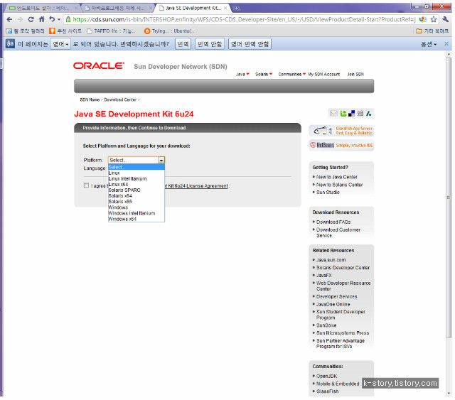Screen dimensions: 455x400
Task: Open the orange recommended-sites bookmark
Action: (x=65, y=31)
